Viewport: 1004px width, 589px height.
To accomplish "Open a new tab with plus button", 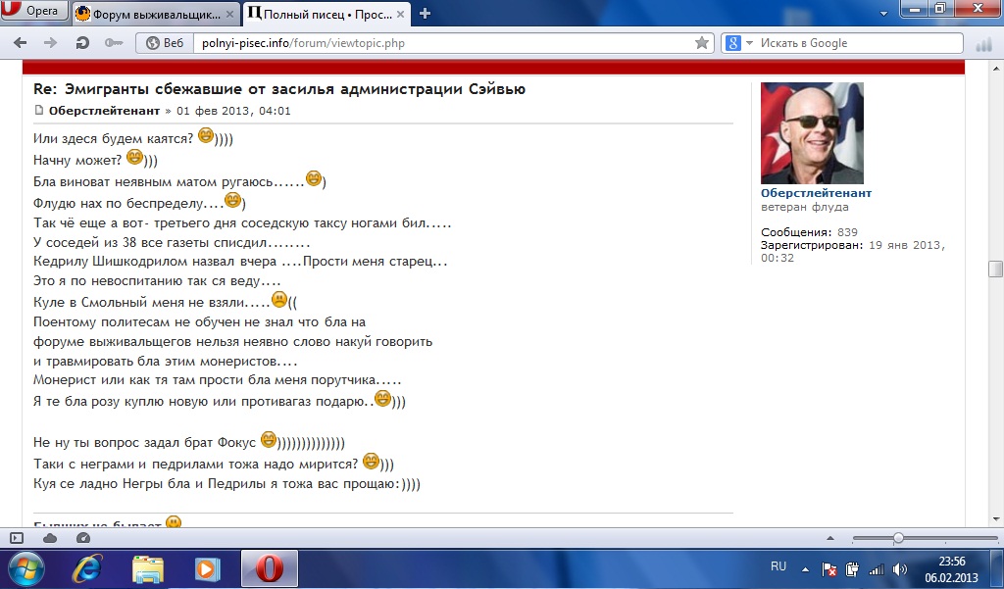I will pyautogui.click(x=425, y=14).
